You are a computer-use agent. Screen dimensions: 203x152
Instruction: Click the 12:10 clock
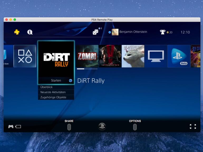(x=185, y=32)
